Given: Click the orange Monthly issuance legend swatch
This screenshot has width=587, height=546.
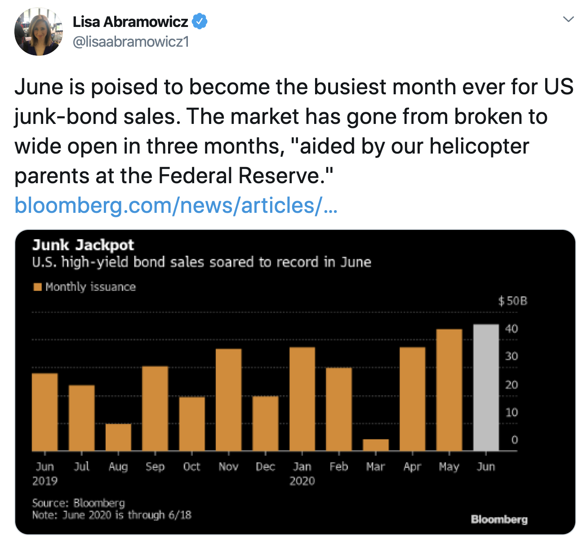Looking at the screenshot, I should click(x=37, y=287).
